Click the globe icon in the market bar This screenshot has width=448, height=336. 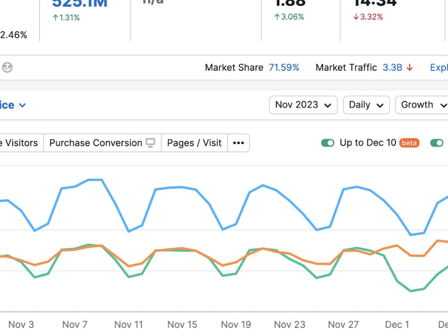[7, 68]
